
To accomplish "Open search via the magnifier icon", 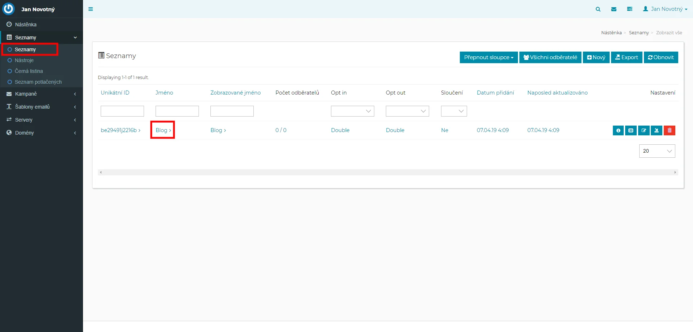I will tap(598, 9).
